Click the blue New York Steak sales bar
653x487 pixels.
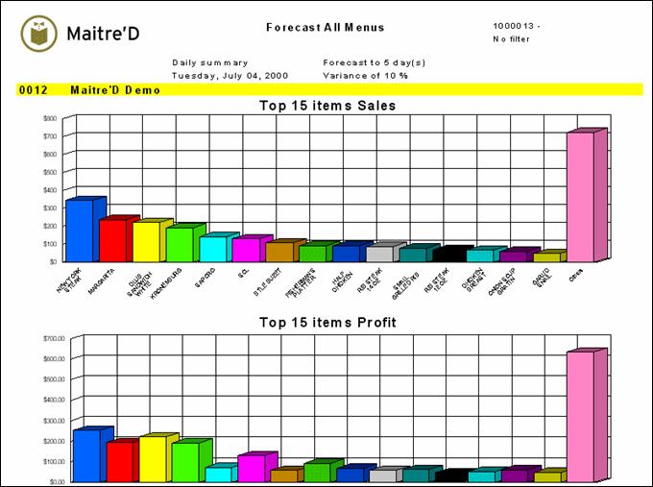(79, 231)
